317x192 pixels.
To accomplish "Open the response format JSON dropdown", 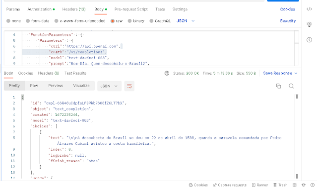I will coord(109,86).
